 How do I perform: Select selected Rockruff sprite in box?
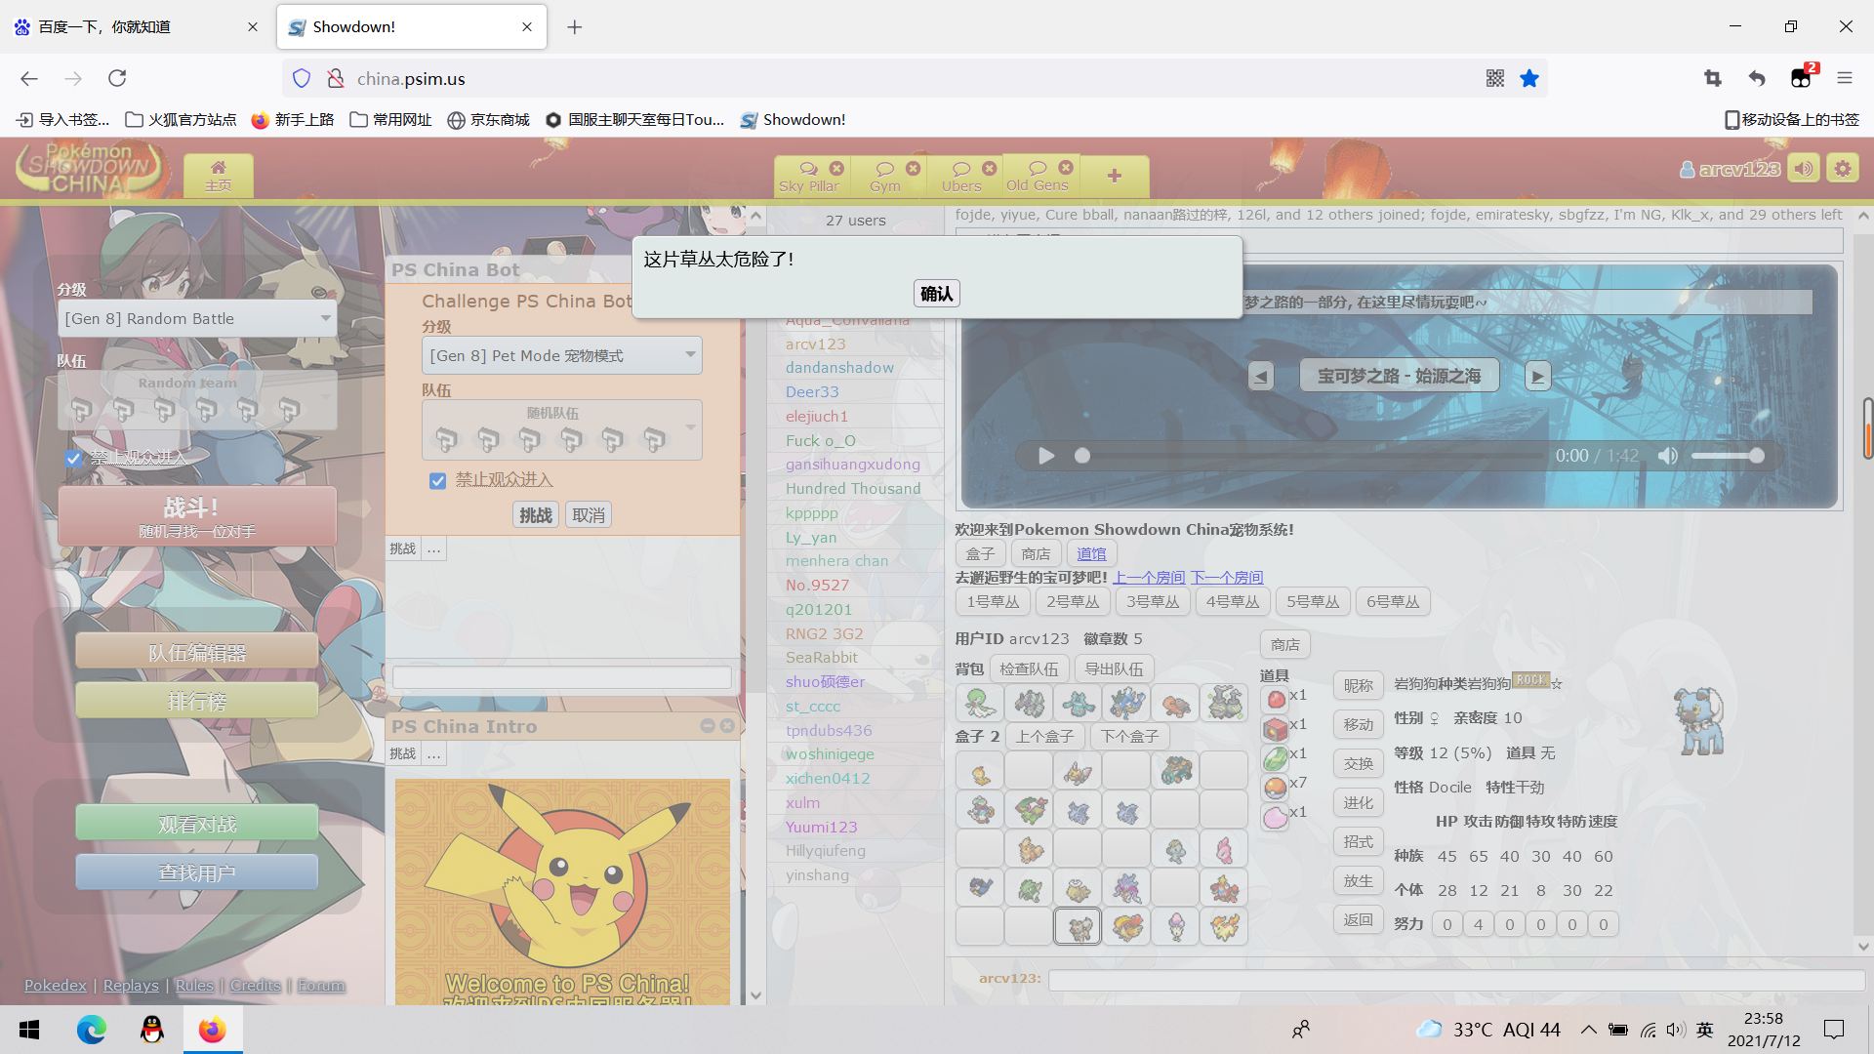1078,926
